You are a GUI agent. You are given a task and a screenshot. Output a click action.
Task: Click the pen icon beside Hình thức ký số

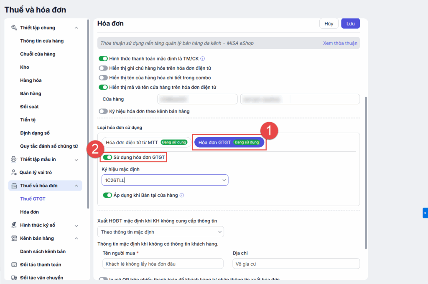(14, 225)
